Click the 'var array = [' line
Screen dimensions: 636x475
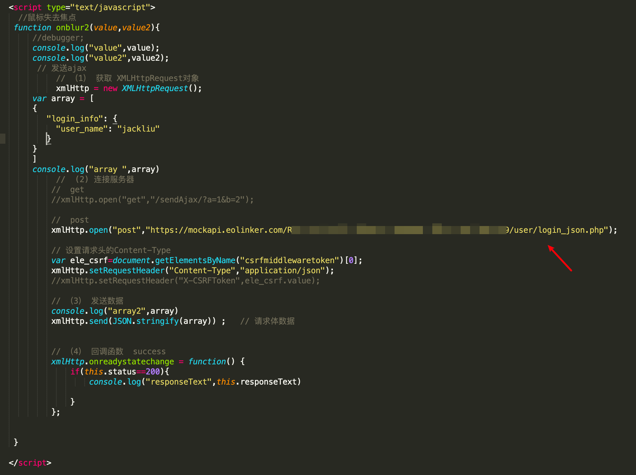point(63,98)
